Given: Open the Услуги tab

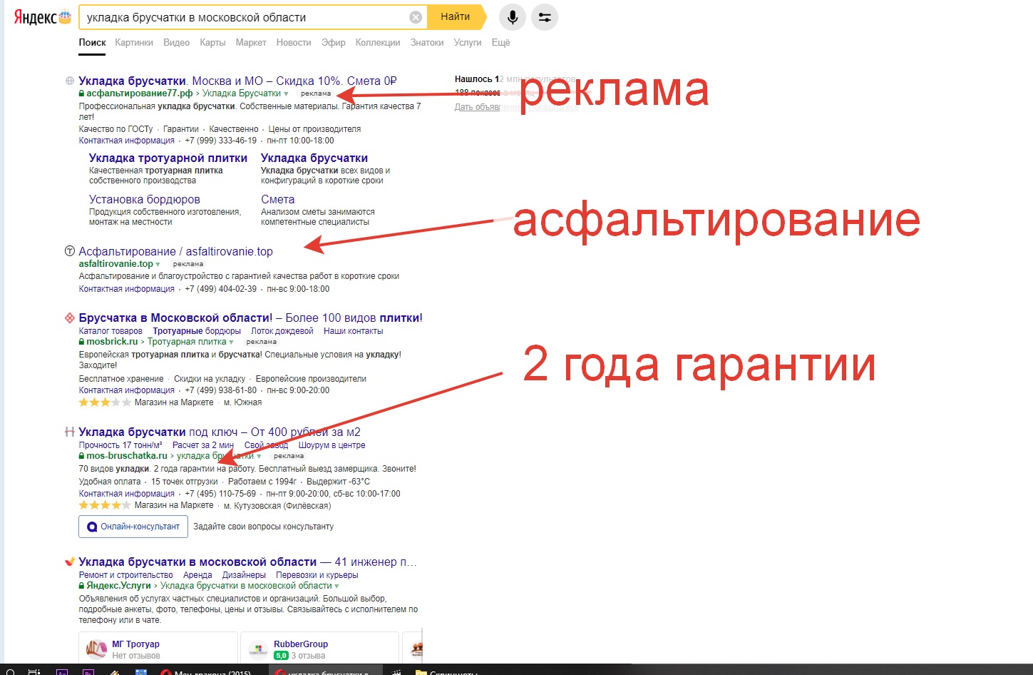Looking at the screenshot, I should [x=468, y=43].
